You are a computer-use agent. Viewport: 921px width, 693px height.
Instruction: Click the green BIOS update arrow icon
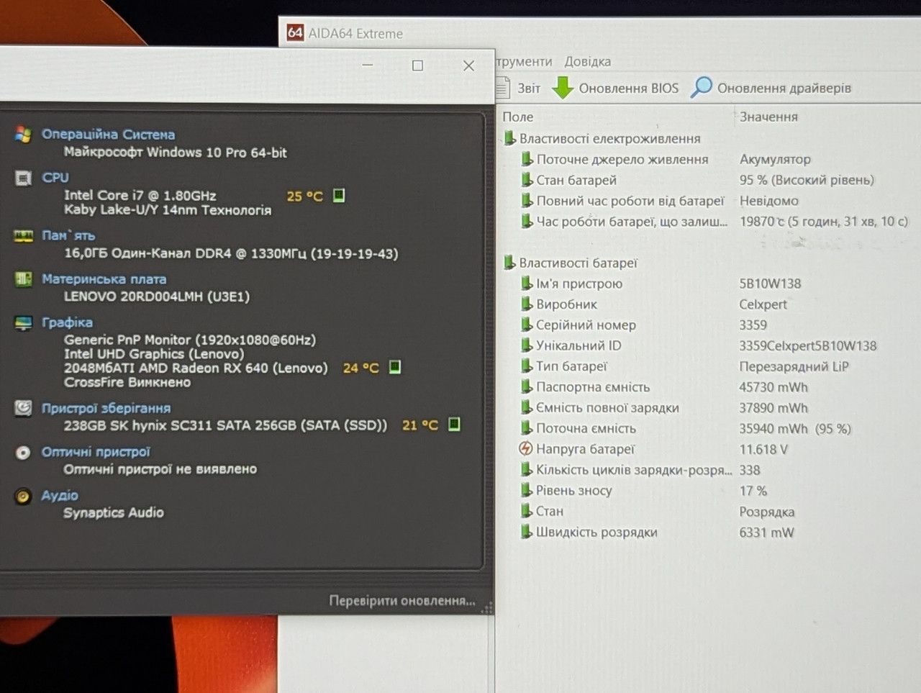pyautogui.click(x=563, y=88)
